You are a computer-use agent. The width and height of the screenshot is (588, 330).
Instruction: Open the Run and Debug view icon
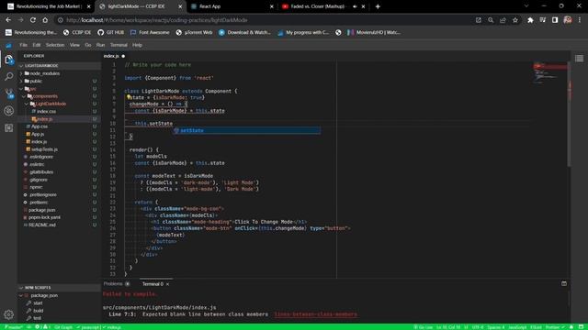9,111
